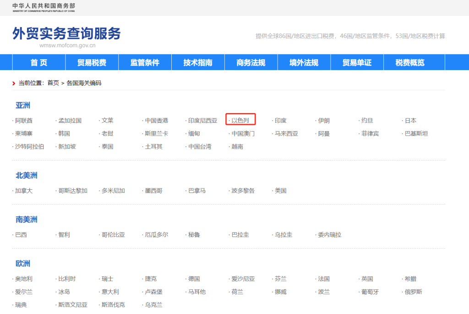Viewport: 469px width, 314px height.
Task: Open 哥斯达黎加 customs codes
Action: click(x=73, y=191)
